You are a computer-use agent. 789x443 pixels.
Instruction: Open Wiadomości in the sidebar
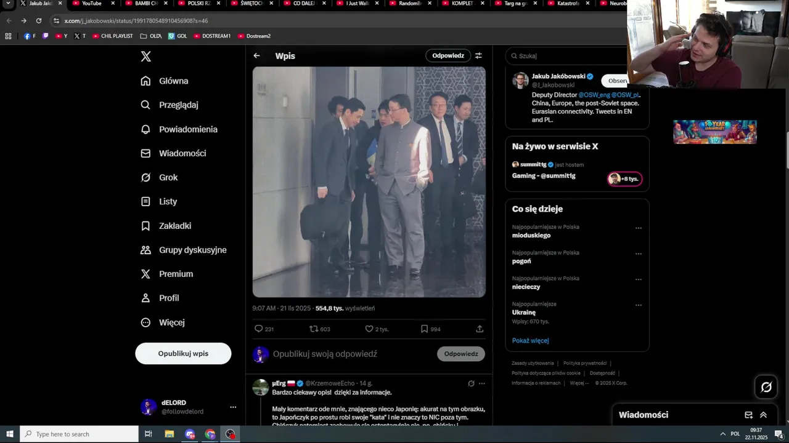coord(173,153)
